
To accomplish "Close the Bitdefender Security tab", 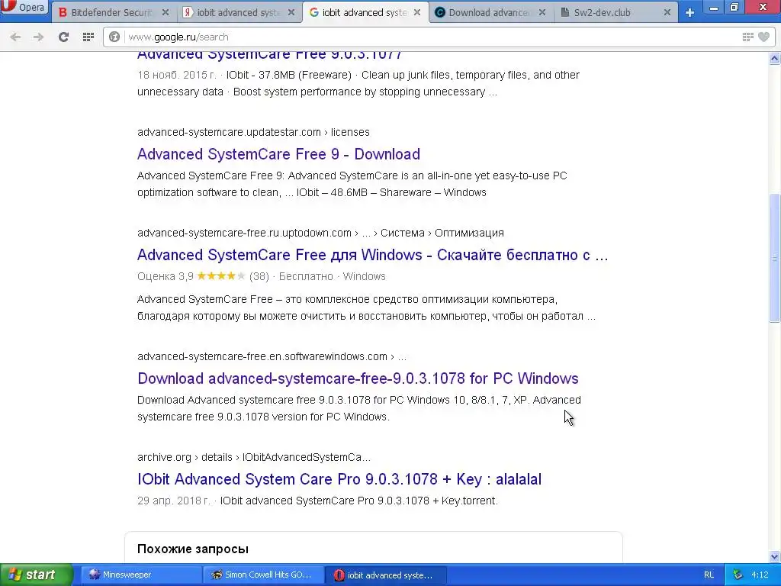I will coord(166,12).
